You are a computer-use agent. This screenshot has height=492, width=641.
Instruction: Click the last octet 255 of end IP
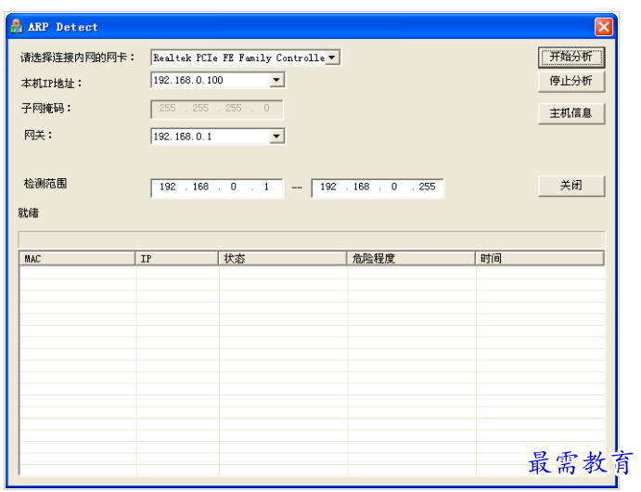pyautogui.click(x=427, y=187)
